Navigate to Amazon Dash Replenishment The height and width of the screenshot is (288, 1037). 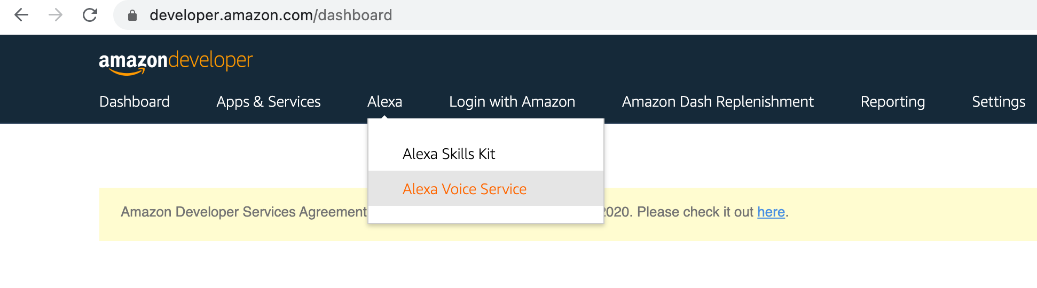tap(717, 102)
